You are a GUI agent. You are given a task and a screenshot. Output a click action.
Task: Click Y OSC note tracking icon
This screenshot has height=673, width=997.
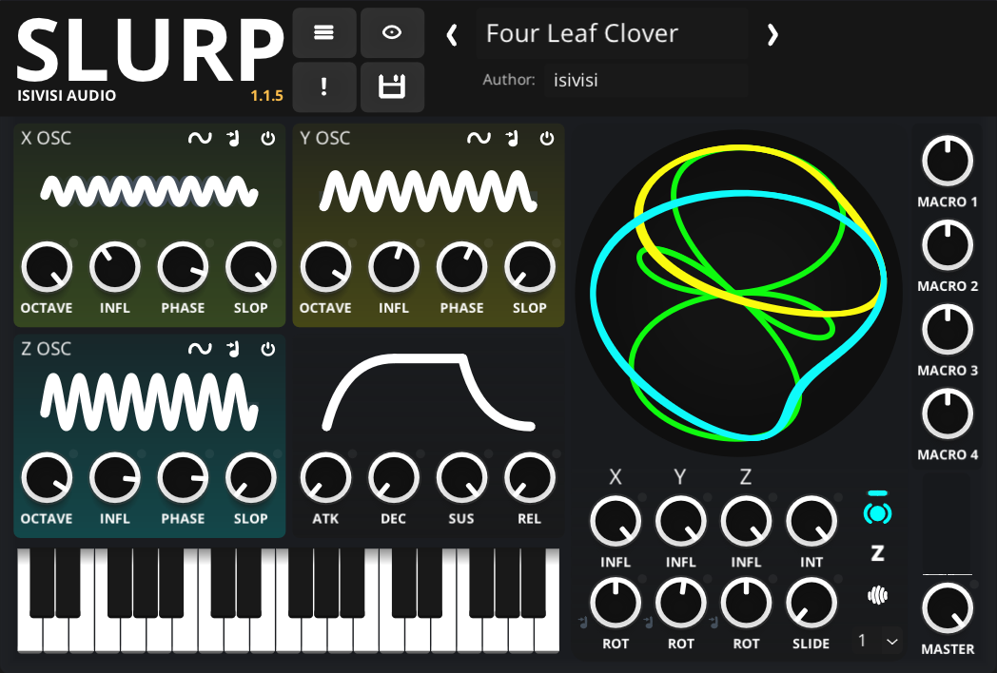coord(513,138)
